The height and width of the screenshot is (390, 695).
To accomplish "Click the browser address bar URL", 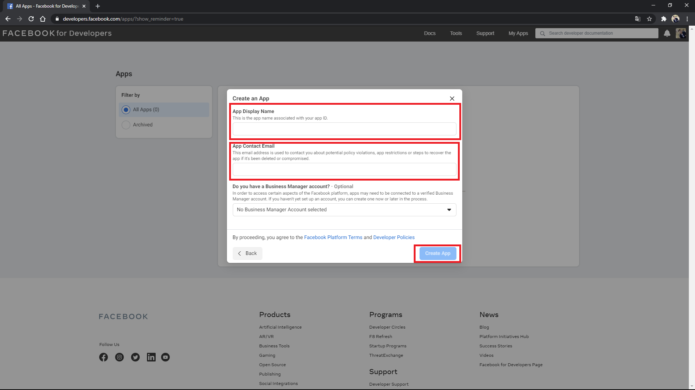I will coord(123,19).
